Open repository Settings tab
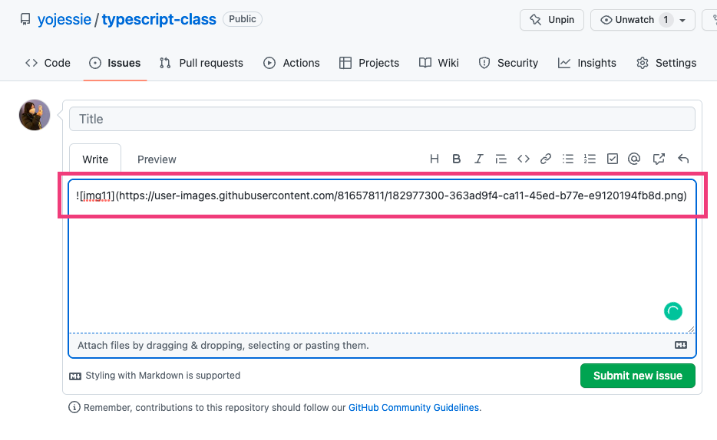The width and height of the screenshot is (717, 440). tap(666, 63)
